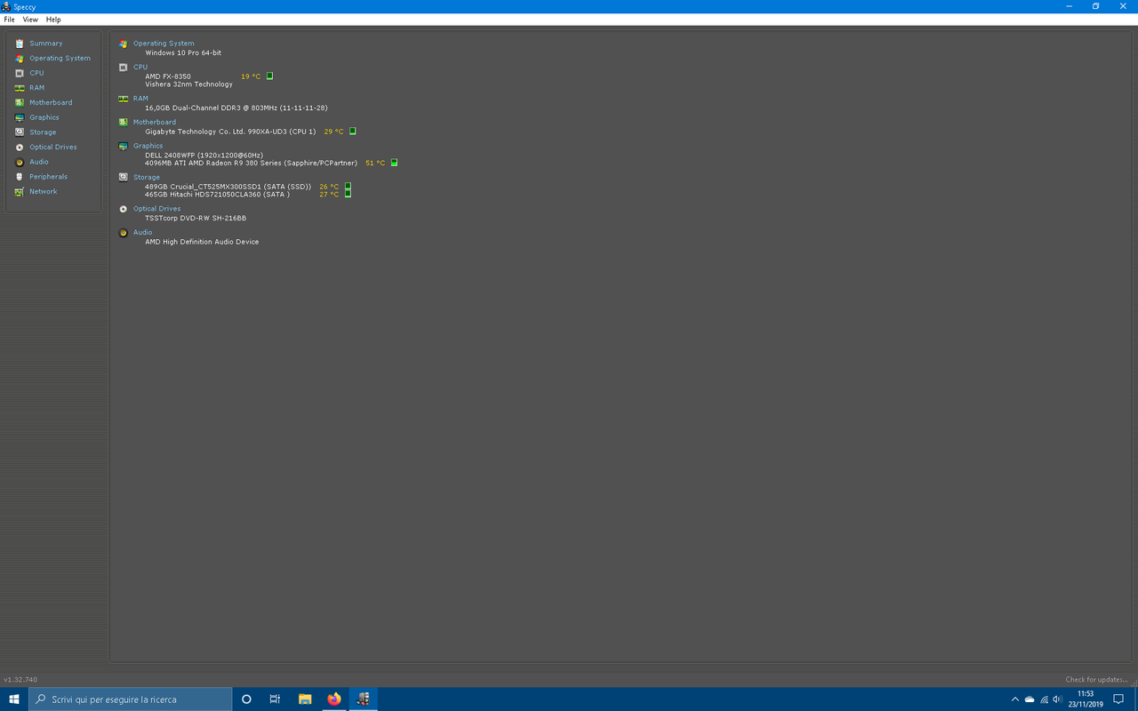This screenshot has width=1138, height=711.
Task: Click AMD High Definition Audio Device text
Action: point(202,242)
